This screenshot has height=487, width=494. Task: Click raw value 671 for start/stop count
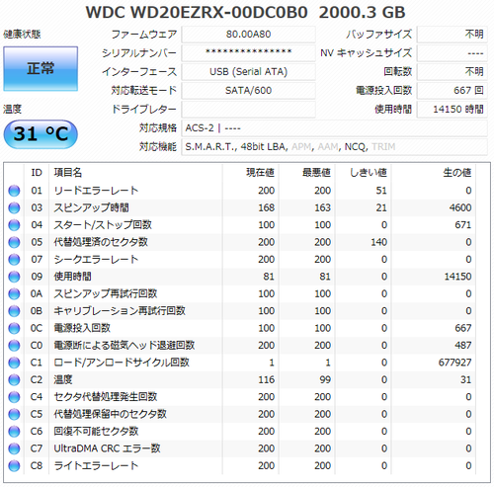pos(463,225)
